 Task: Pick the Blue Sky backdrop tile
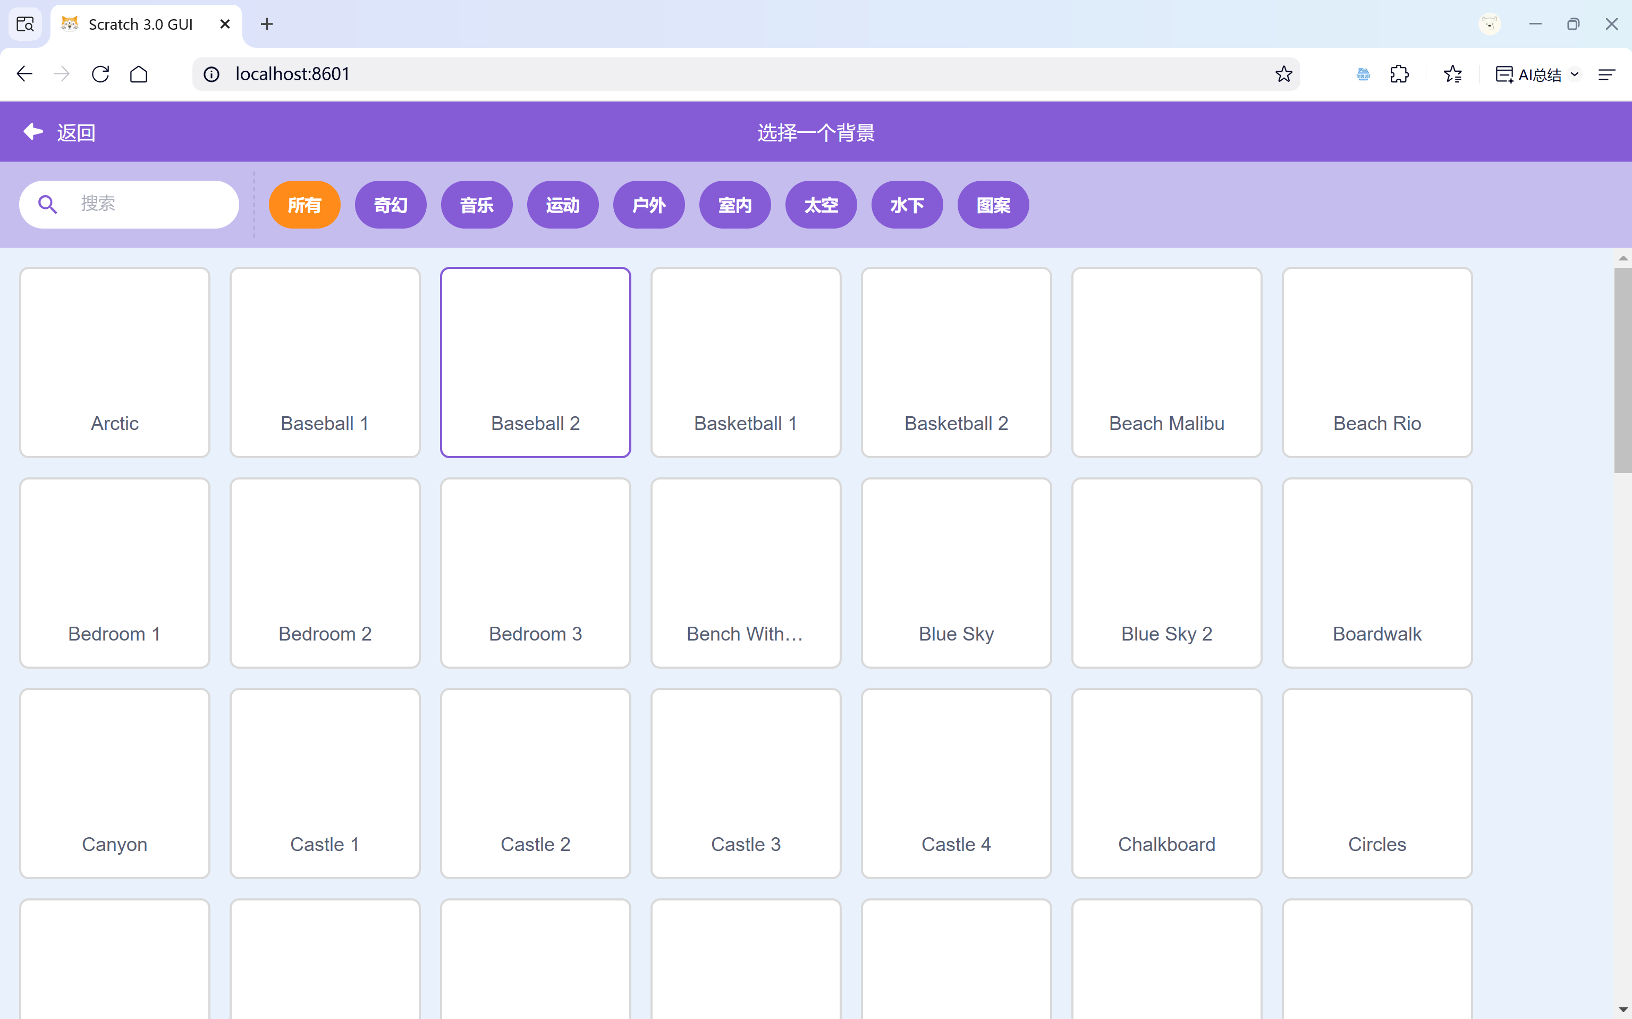coord(955,572)
